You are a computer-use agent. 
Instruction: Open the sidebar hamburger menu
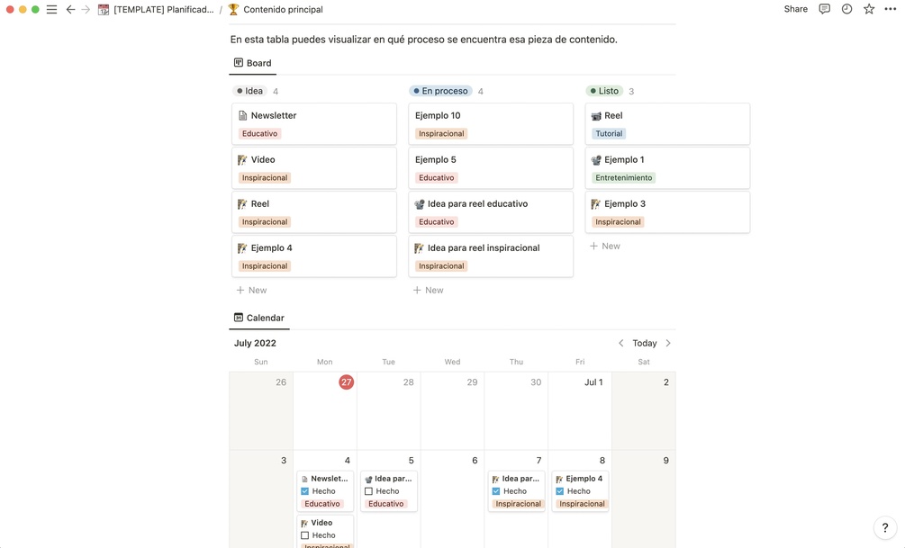click(x=51, y=10)
